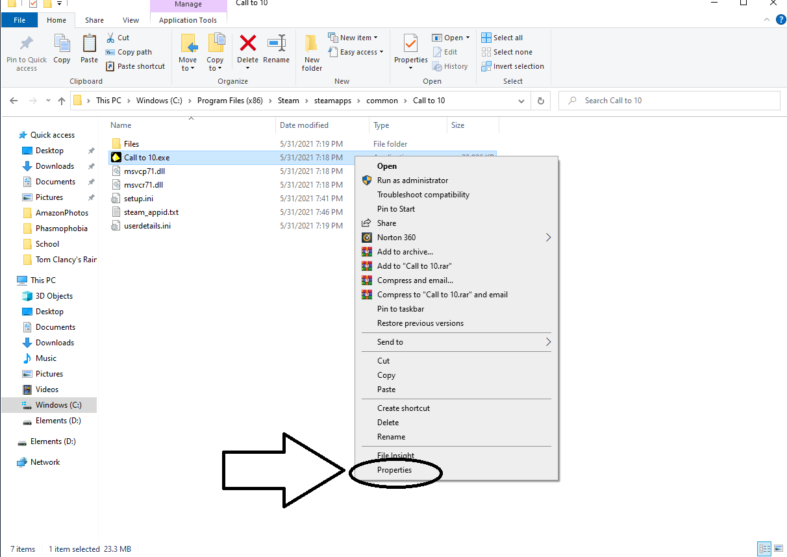Click the ribbon Properties checkmark icon
This screenshot has height=557, width=787.
tap(410, 44)
